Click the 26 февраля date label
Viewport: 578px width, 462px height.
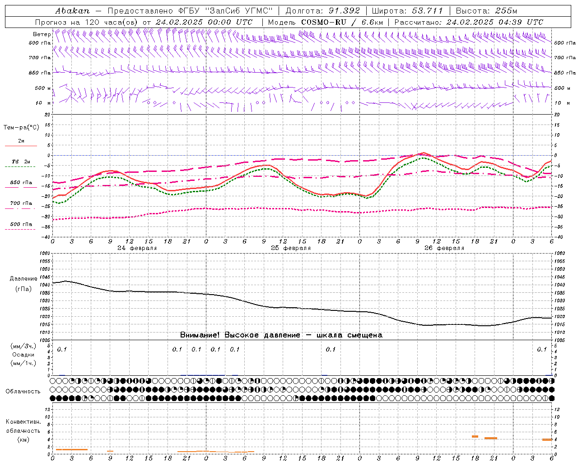click(444, 248)
